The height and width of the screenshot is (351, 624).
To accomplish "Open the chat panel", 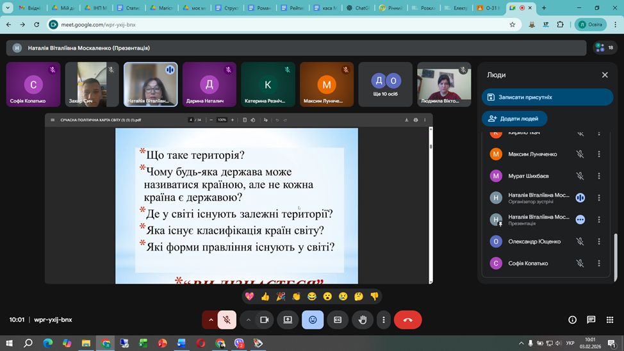I will 591,320.
